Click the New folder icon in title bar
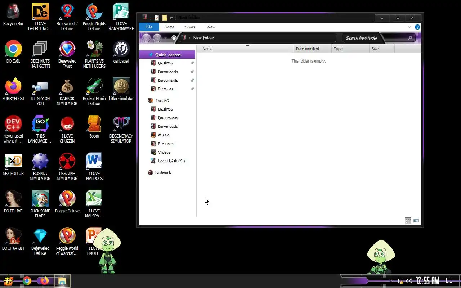The height and width of the screenshot is (288, 461). point(165,17)
